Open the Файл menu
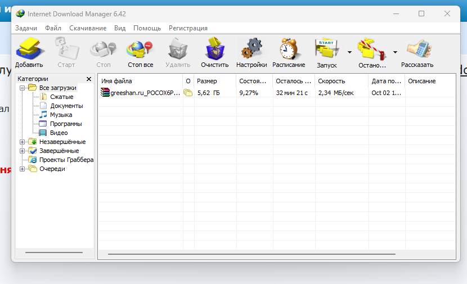 point(53,28)
